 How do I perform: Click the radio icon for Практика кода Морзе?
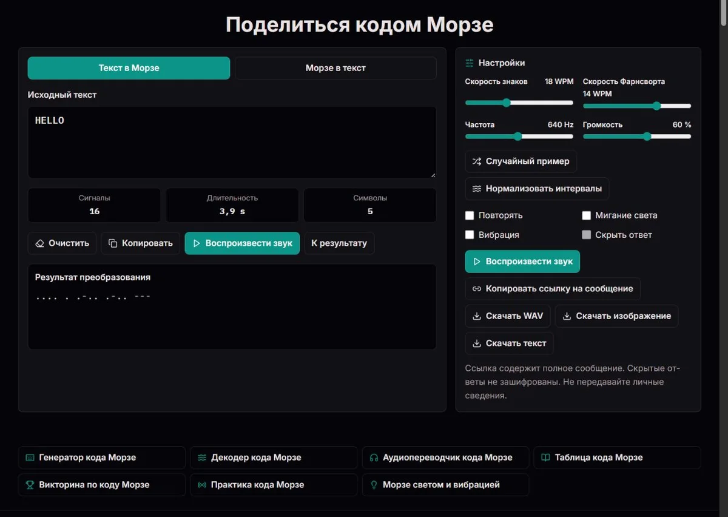tap(202, 485)
